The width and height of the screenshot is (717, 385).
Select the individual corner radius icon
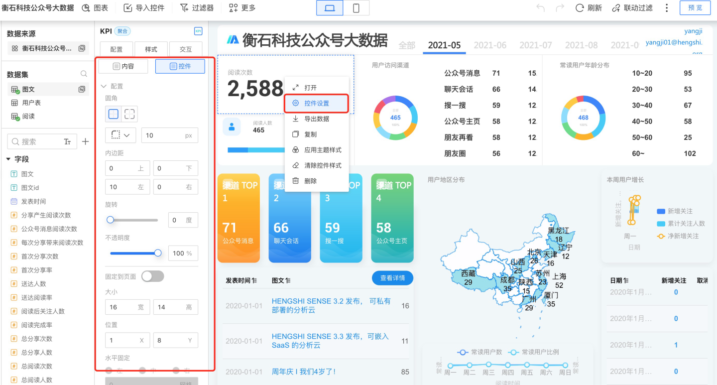[x=129, y=114]
